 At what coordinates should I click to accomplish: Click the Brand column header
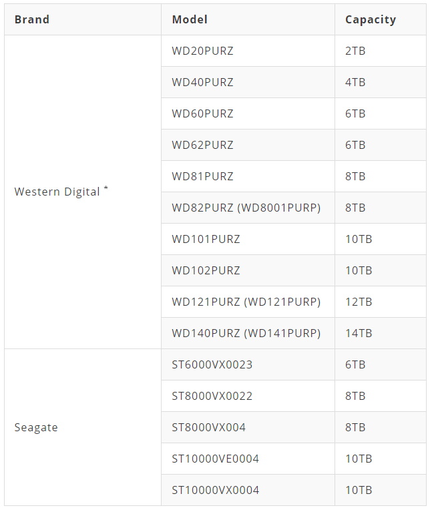(83, 19)
